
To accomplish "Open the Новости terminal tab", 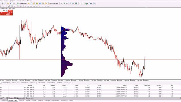I will point(21,100).
